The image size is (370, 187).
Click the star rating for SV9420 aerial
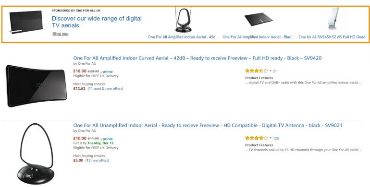[x=257, y=70]
